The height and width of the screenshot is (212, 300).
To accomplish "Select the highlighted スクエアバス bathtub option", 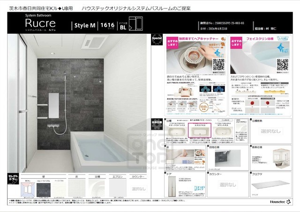I will pyautogui.click(x=200, y=130).
